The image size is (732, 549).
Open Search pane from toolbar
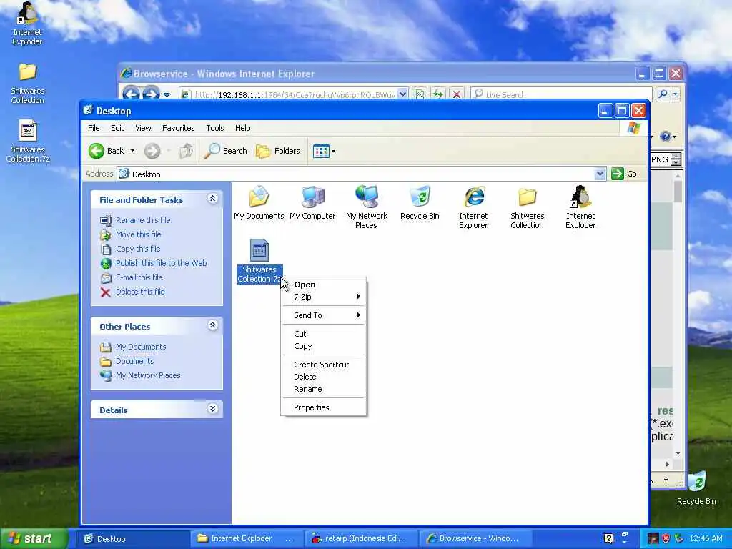(225, 151)
